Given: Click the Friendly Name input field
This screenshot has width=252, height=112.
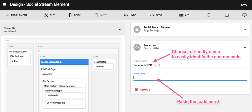Looking at the screenshot, I should [190, 65].
